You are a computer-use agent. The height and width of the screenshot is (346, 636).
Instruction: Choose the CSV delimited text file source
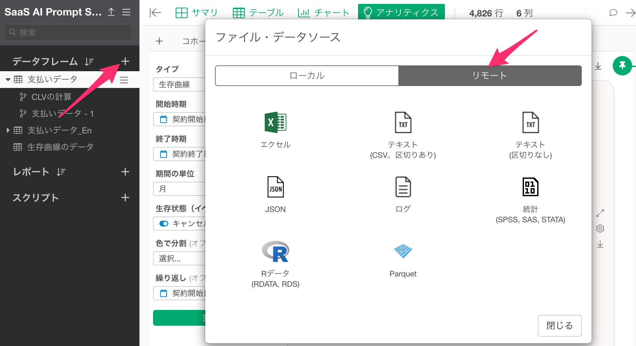[x=403, y=135]
